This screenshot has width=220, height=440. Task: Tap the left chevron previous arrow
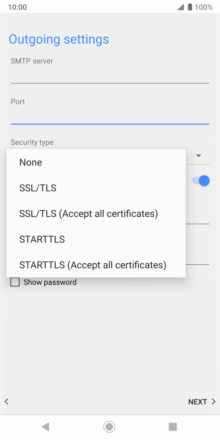point(6,401)
